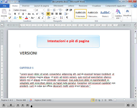The width and height of the screenshot is (137, 108).
Task: Click the Incolla paste icon
Action: 4,11
